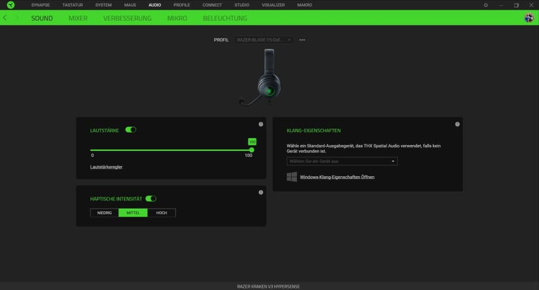Viewport: 539px width, 290px height.
Task: Click info icon in Lautstärke panel
Action: [261, 124]
